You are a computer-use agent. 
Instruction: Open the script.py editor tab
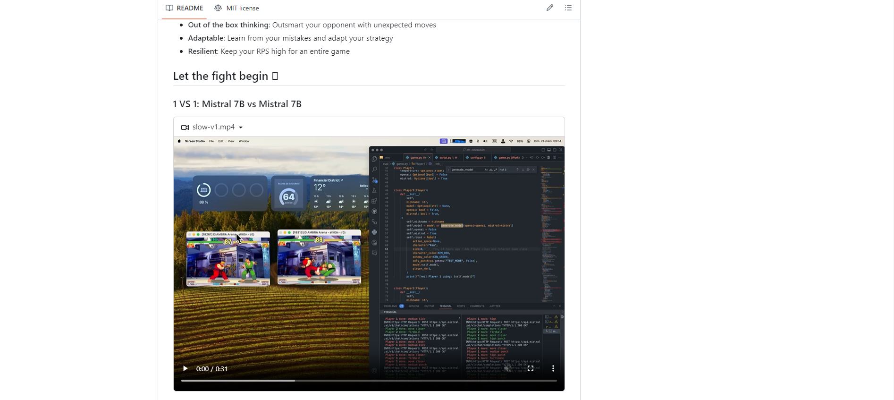pos(447,158)
